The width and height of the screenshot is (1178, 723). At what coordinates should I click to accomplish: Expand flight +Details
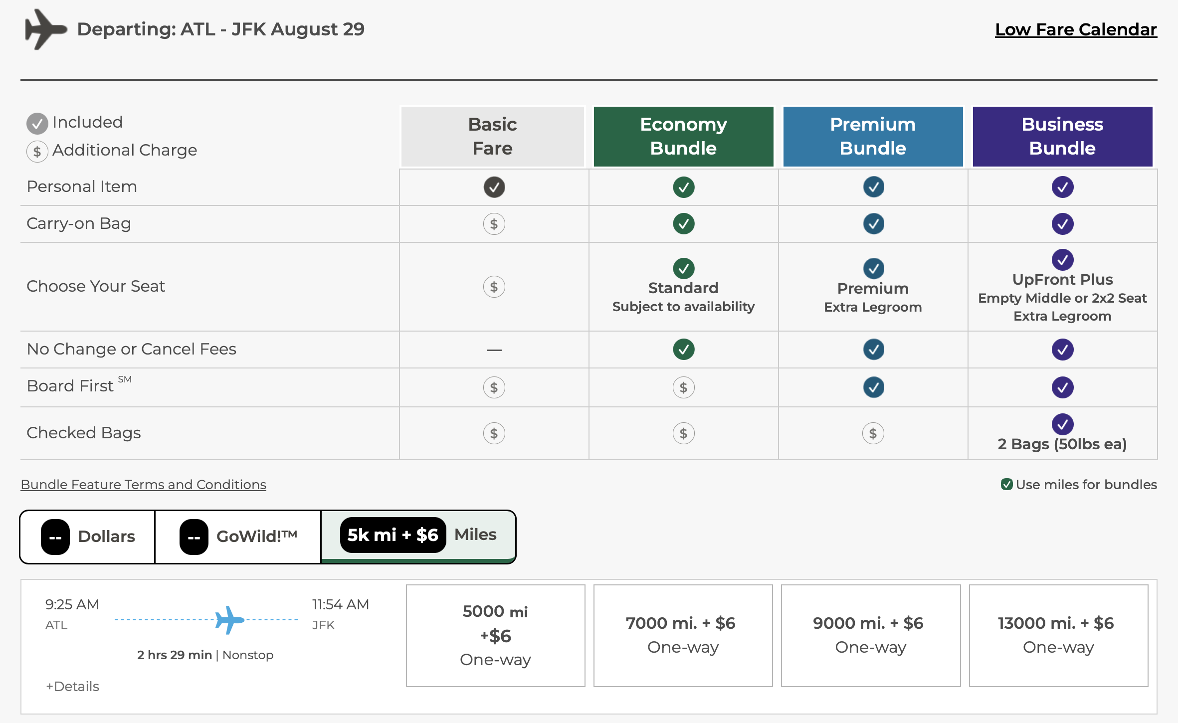pos(73,687)
